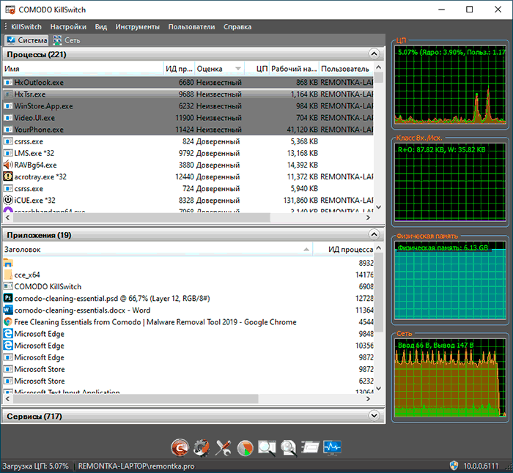The image size is (513, 473).
Task: Open the Справка menu
Action: click(237, 27)
